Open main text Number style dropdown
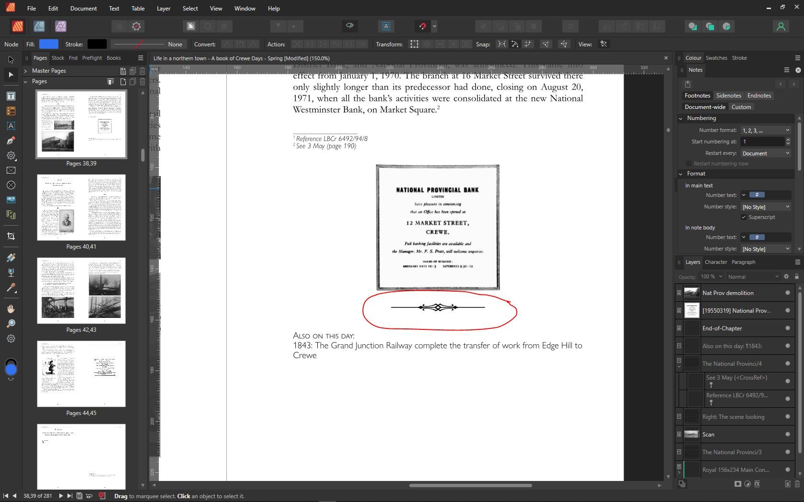The height and width of the screenshot is (502, 804). tap(766, 207)
